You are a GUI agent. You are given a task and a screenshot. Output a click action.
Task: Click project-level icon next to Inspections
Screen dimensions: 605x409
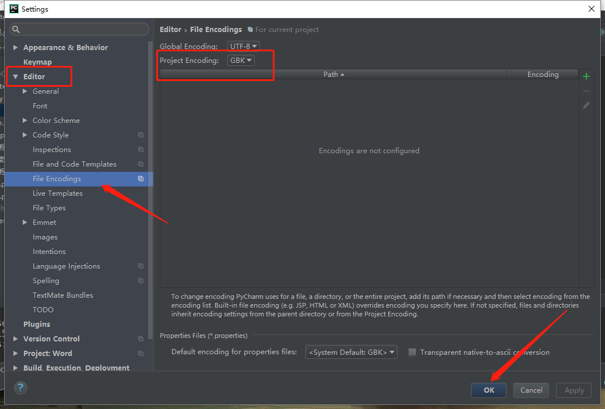click(x=141, y=149)
